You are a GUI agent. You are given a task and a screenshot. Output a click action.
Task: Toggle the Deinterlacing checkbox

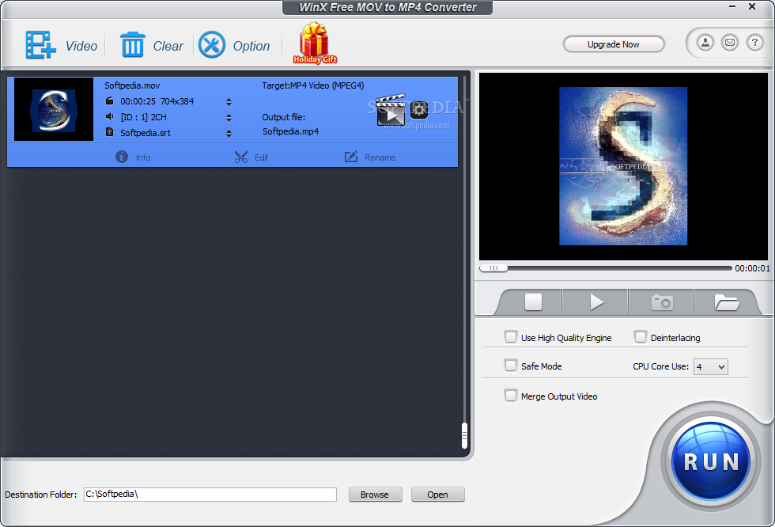(640, 337)
